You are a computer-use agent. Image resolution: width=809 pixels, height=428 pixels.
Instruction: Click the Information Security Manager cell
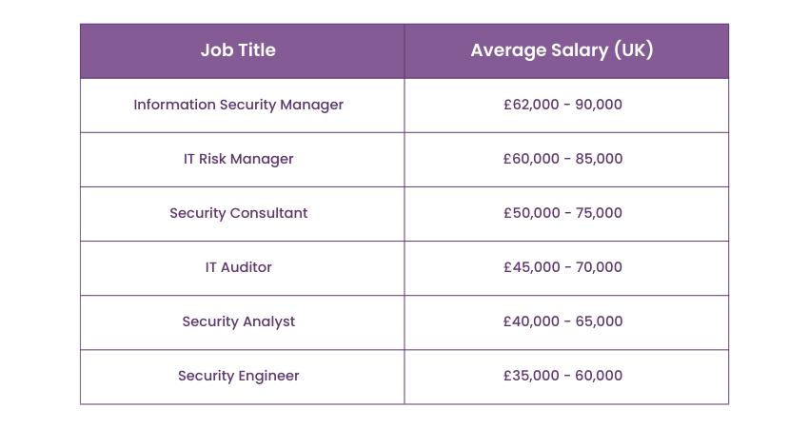[238, 105]
